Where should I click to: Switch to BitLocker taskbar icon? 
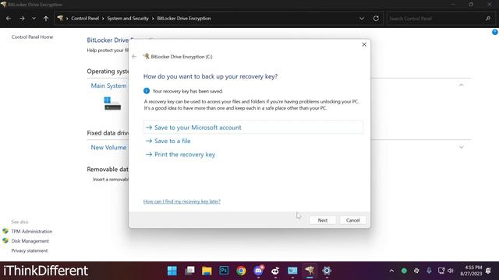310,271
